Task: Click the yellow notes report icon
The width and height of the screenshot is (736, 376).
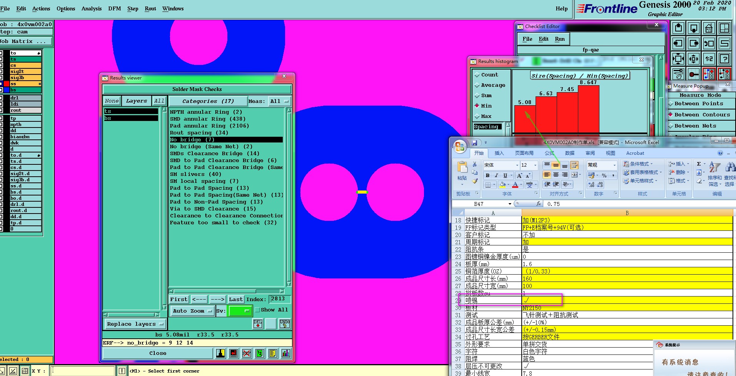Action: point(272,353)
